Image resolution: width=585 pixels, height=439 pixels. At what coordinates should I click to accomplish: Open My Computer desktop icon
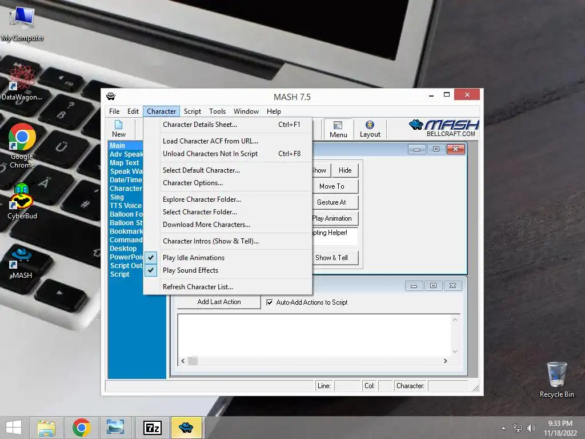click(x=22, y=23)
